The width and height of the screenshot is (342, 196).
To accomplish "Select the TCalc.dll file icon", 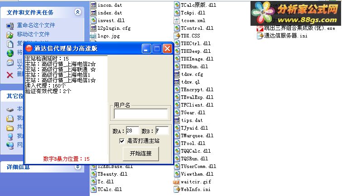I will (93, 189).
